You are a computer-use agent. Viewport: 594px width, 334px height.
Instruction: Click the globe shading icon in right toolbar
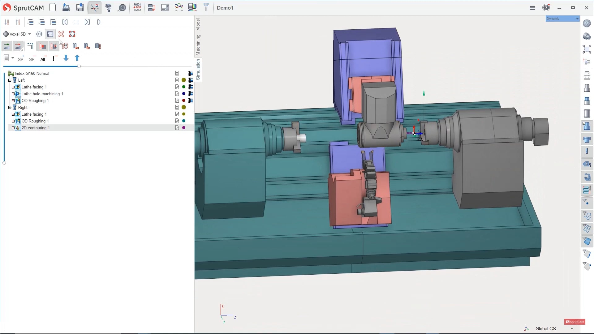(x=587, y=23)
